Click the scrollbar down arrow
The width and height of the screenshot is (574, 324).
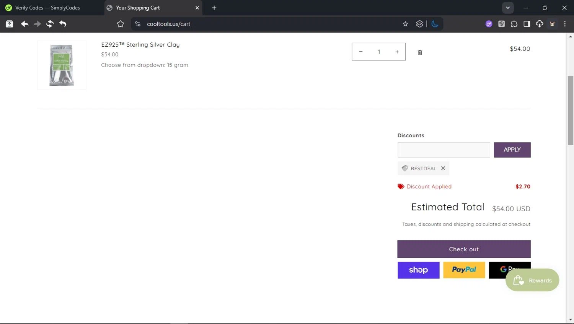(x=571, y=319)
